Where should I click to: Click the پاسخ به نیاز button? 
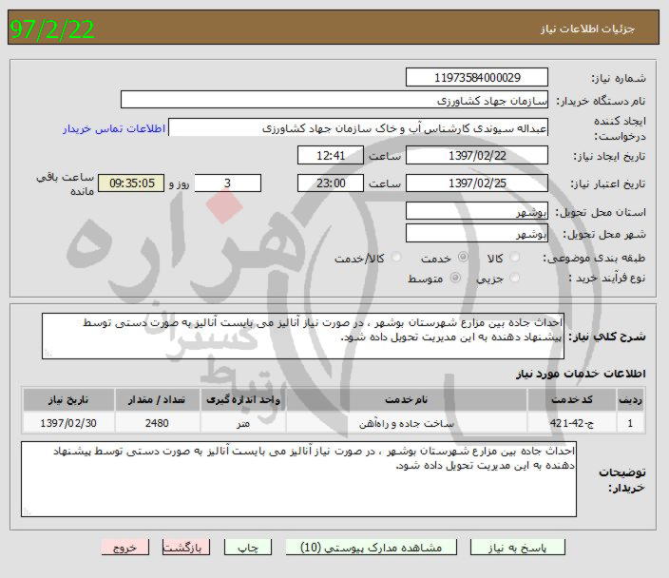(x=518, y=548)
